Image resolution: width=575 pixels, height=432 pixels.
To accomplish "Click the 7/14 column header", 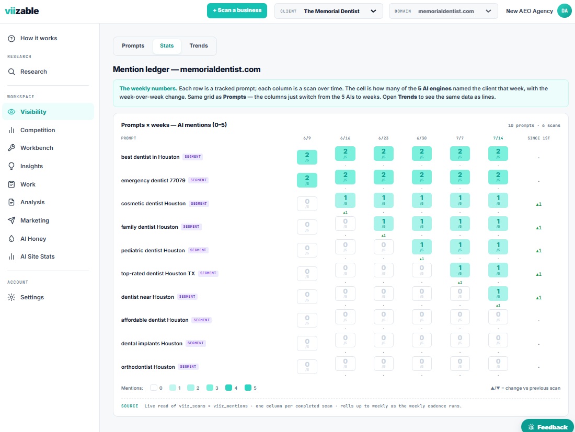I will coord(498,138).
